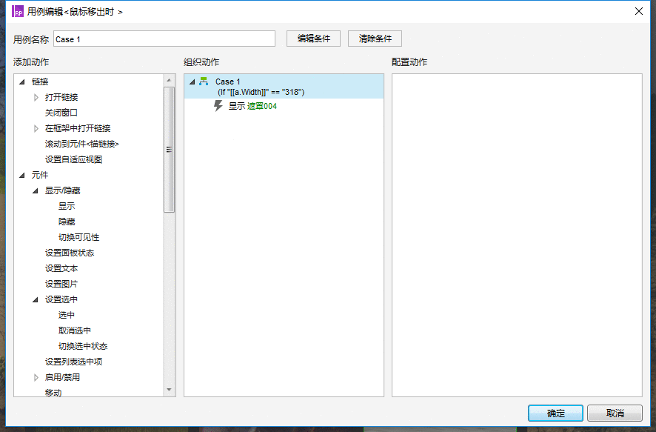
Task: Click the 清除条件 button
Action: (375, 39)
